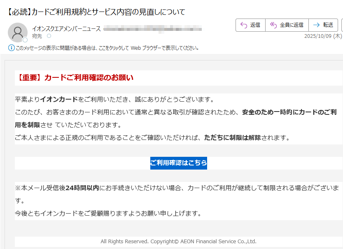Click the sender's avatar picture
The height and width of the screenshot is (249, 343).
click(18, 33)
